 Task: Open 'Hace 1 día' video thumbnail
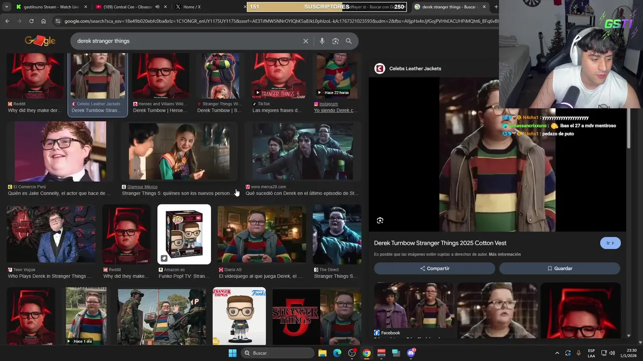pyautogui.click(x=86, y=316)
